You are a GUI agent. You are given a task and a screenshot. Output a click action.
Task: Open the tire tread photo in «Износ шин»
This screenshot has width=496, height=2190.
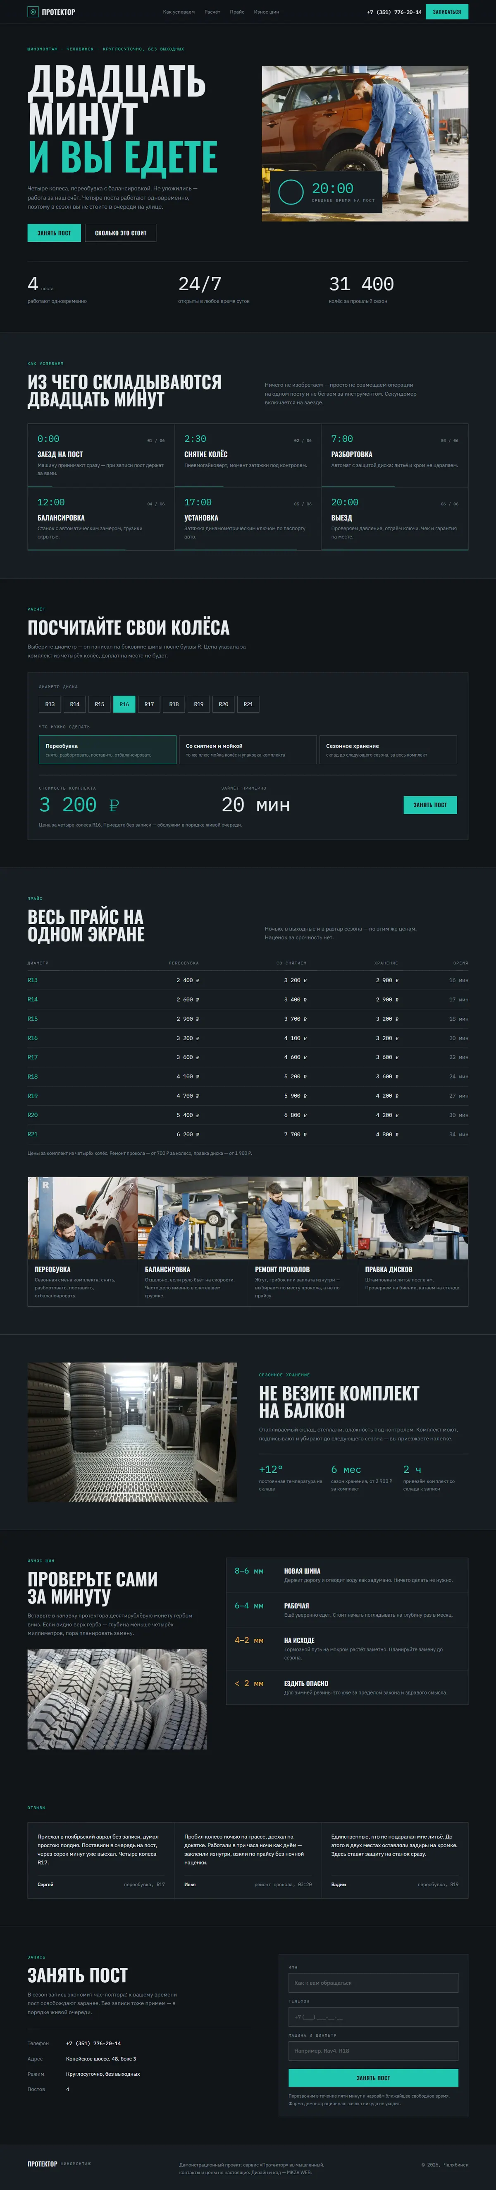(x=117, y=1699)
